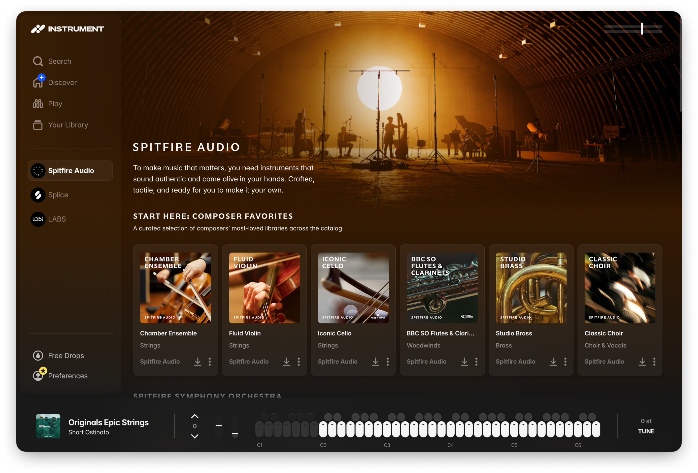Image resolution: width=698 pixels, height=473 pixels.
Task: Click Spitfire Audio link under Iconic Cello
Action: [338, 362]
